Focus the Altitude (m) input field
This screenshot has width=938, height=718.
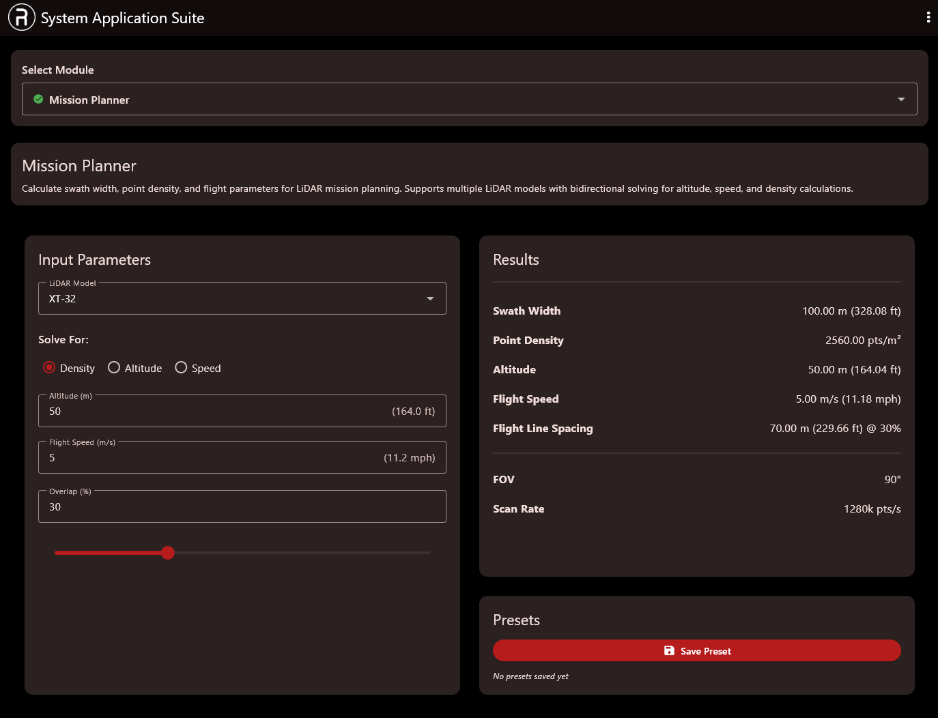tap(205, 412)
